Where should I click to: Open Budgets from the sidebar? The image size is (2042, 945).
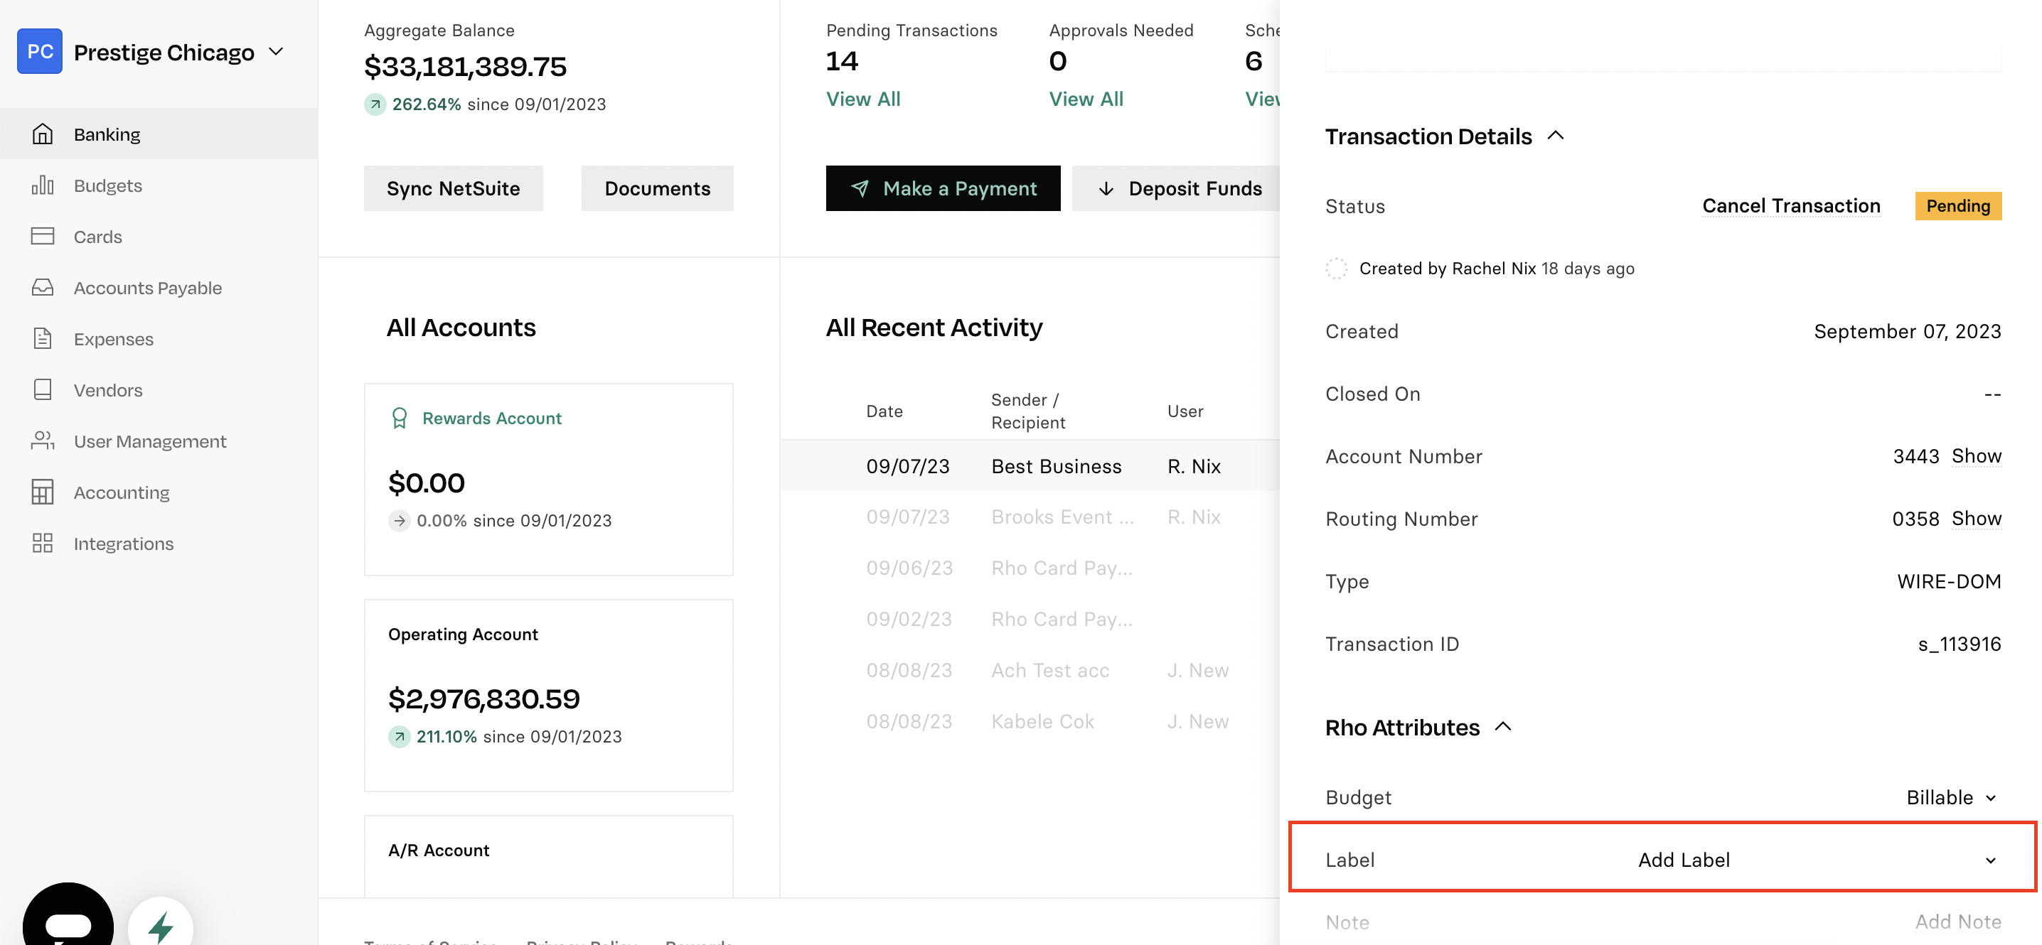pyautogui.click(x=108, y=185)
